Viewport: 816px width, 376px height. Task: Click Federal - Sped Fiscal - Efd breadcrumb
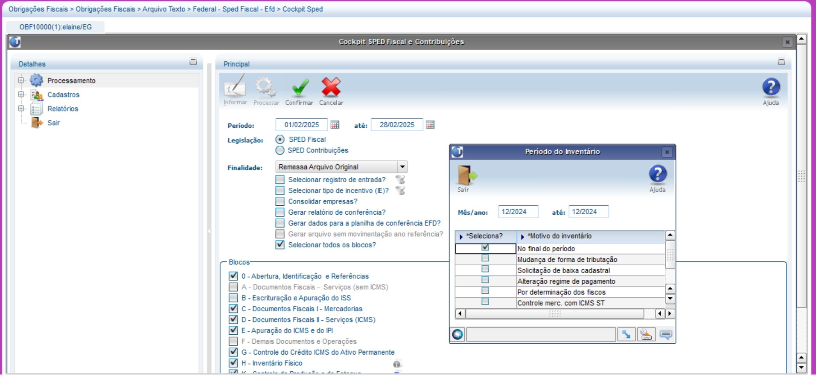click(234, 9)
